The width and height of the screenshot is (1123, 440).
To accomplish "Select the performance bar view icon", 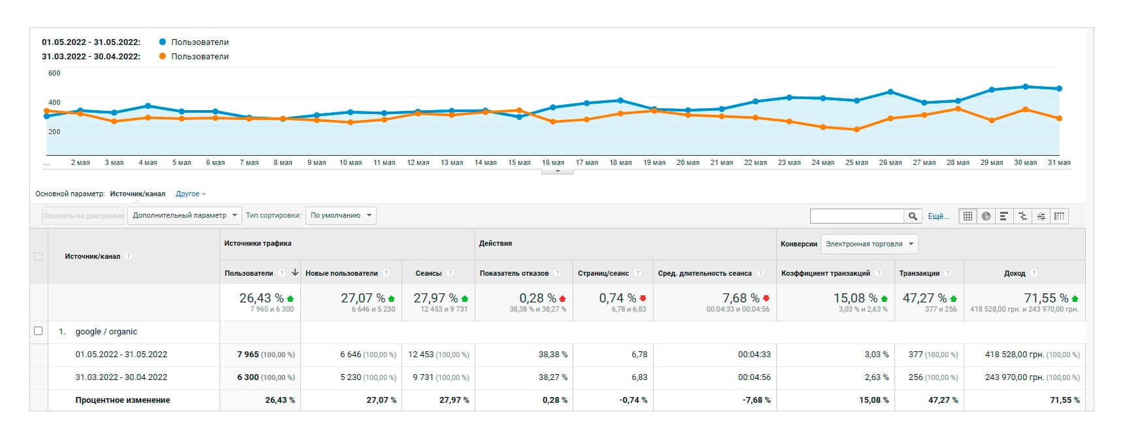I will 1004,216.
